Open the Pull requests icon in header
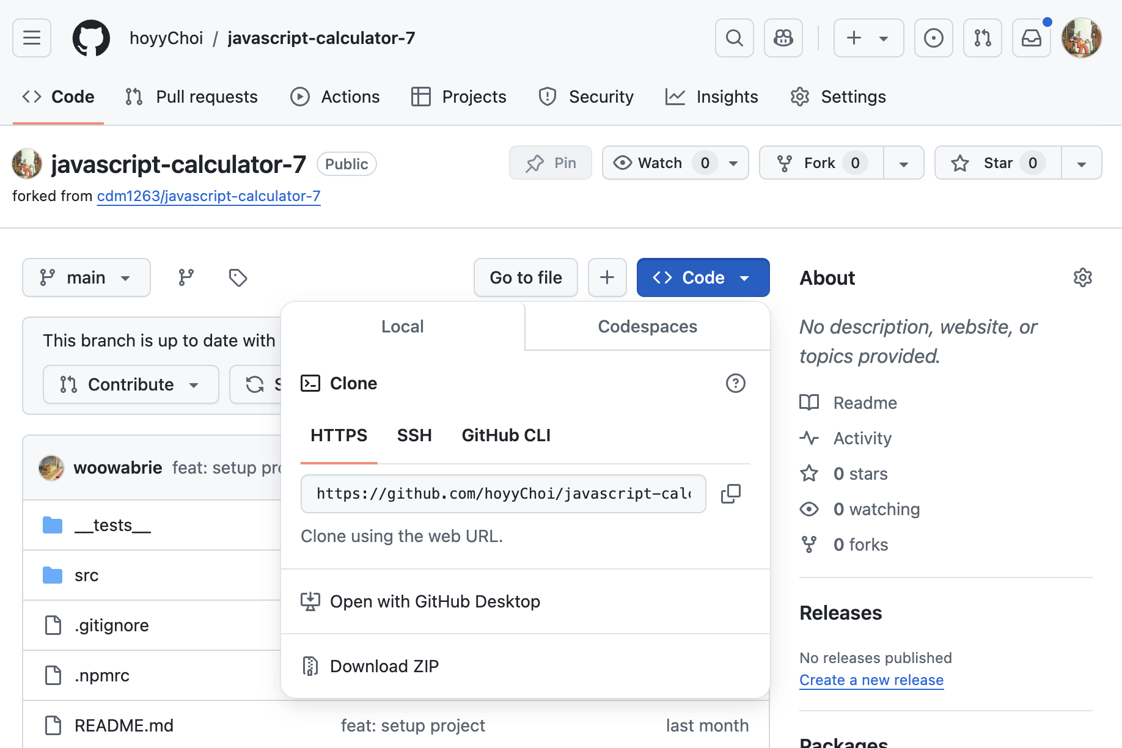The width and height of the screenshot is (1122, 748). click(x=983, y=38)
